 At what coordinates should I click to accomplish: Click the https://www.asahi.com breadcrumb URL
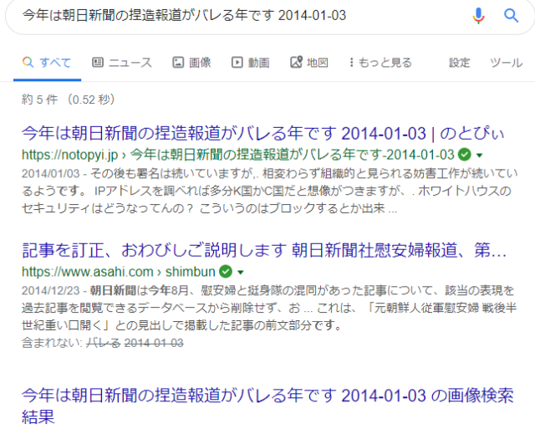pyautogui.click(x=88, y=272)
